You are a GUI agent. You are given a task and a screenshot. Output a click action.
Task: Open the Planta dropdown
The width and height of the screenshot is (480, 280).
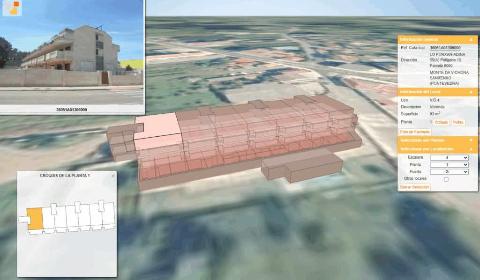pyautogui.click(x=449, y=165)
